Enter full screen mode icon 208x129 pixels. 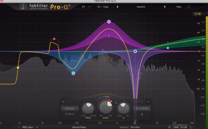point(189,7)
